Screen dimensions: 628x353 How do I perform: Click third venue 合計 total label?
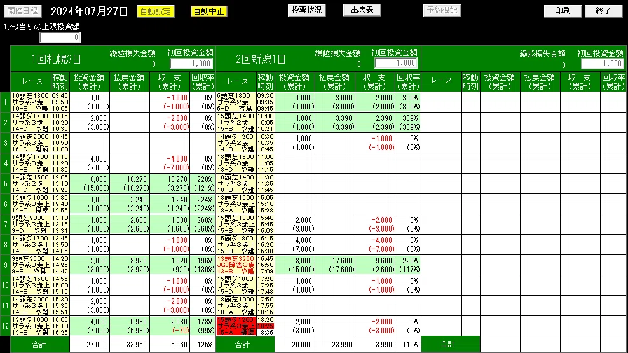click(x=451, y=344)
